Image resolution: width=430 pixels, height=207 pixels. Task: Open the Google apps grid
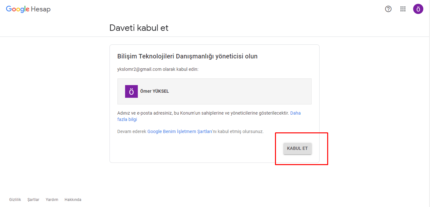click(403, 9)
